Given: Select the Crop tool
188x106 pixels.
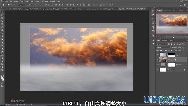Looking at the screenshot, I should point(2,24).
